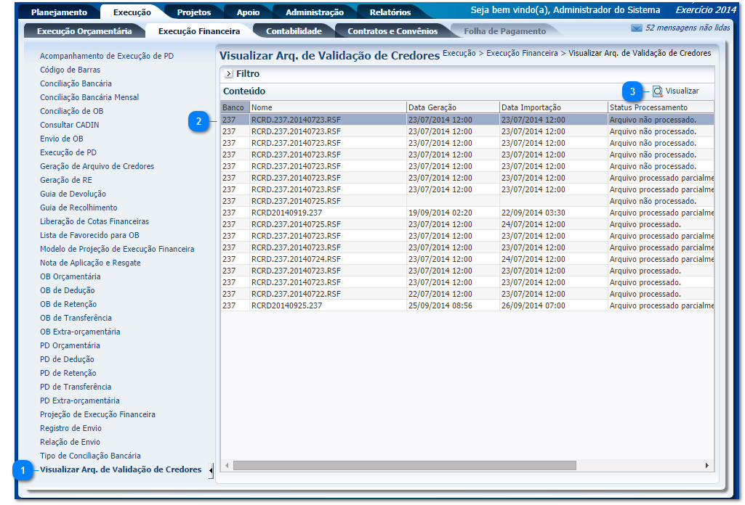Click the Visualizar magnifier icon

(x=657, y=91)
